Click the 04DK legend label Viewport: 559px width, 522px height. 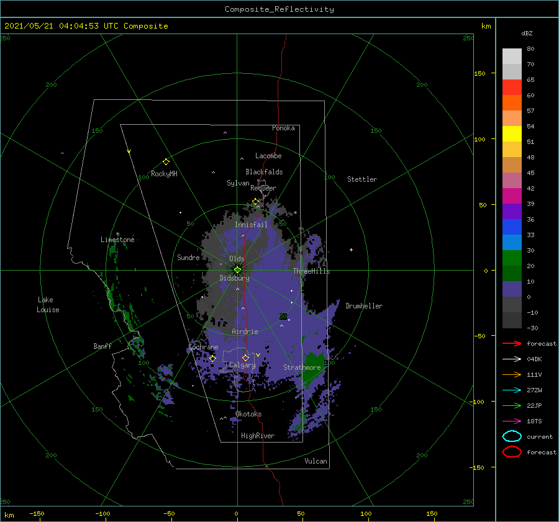click(534, 359)
